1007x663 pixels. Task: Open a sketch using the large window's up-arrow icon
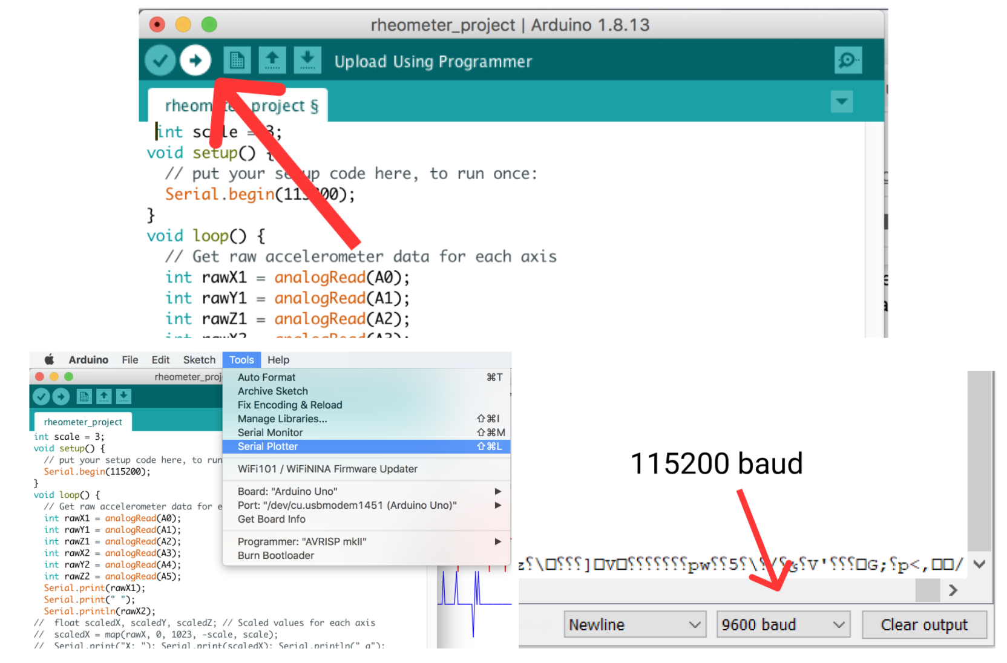(x=272, y=60)
